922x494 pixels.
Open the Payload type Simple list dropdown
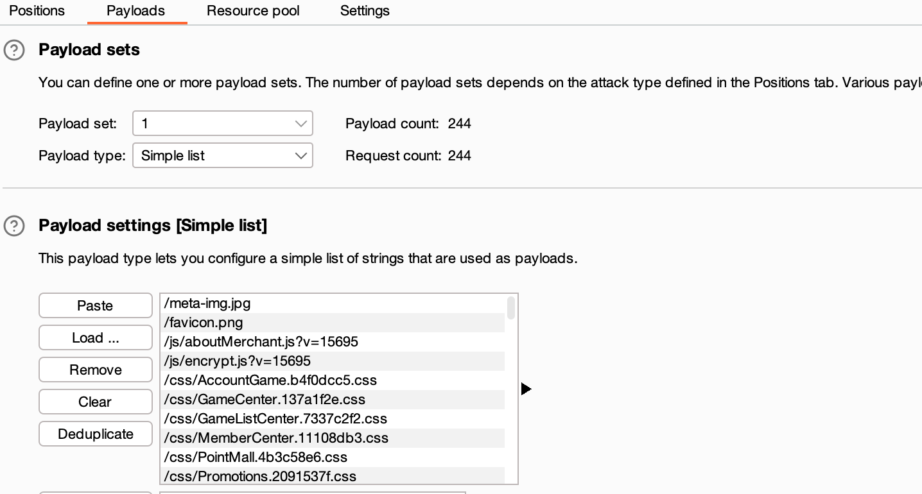click(x=222, y=156)
